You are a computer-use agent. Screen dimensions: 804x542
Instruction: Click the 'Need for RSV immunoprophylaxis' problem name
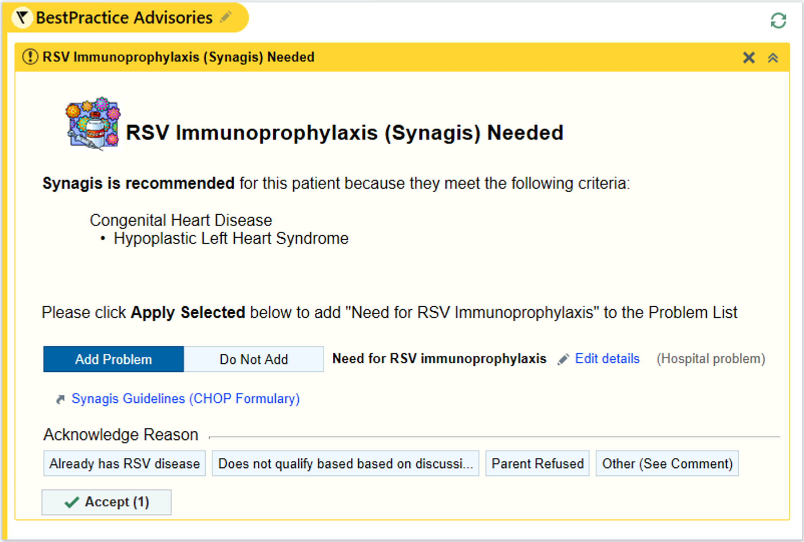[x=439, y=359]
